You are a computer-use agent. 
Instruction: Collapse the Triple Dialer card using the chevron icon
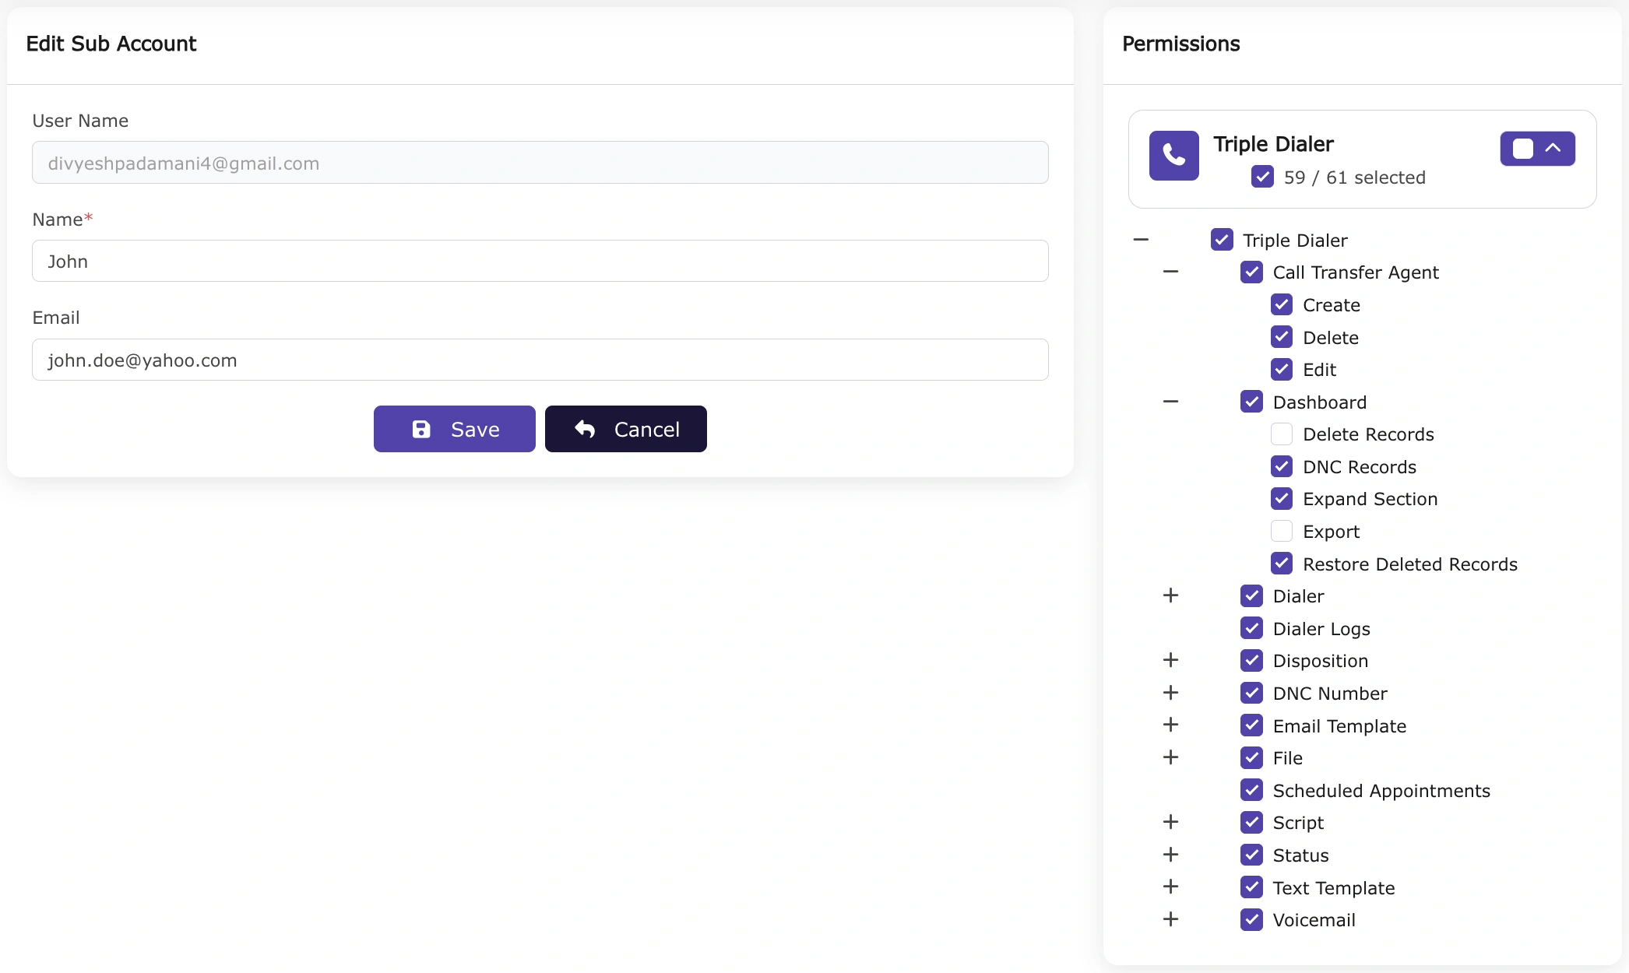coord(1554,148)
